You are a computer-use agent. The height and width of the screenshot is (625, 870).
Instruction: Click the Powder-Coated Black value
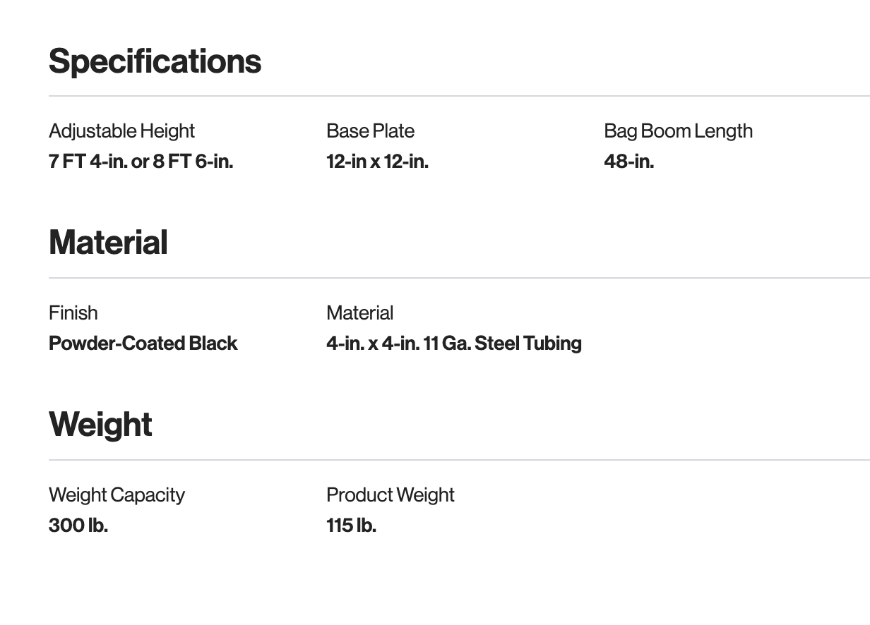[143, 344]
